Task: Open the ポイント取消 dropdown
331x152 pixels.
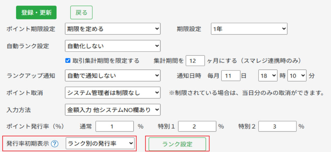Action: coord(113,92)
